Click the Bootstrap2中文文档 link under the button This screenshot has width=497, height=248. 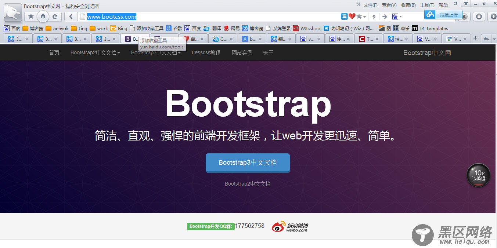(248, 184)
